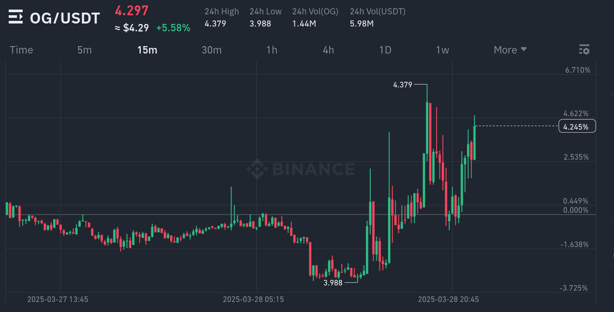Image resolution: width=614 pixels, height=312 pixels.
Task: Click the 4.245% price tag label
Action: point(576,126)
